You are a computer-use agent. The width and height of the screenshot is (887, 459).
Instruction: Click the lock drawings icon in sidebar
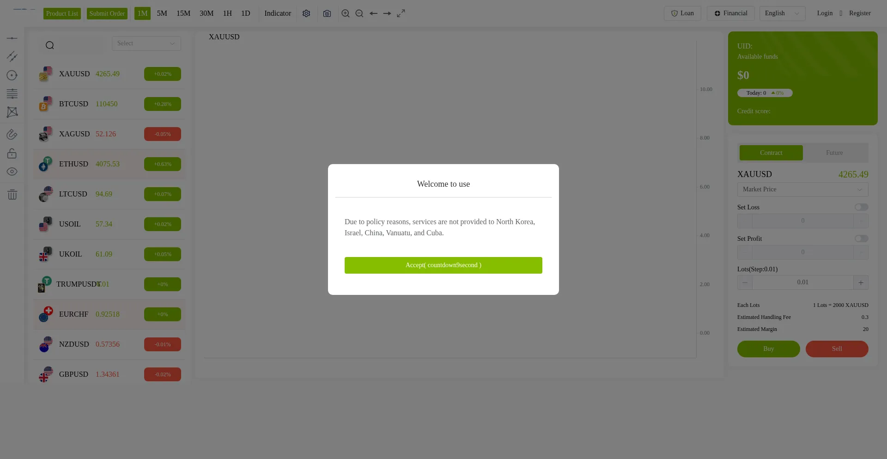click(12, 153)
